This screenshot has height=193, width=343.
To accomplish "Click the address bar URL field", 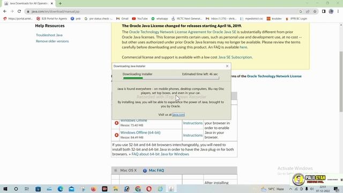I will click(162, 11).
